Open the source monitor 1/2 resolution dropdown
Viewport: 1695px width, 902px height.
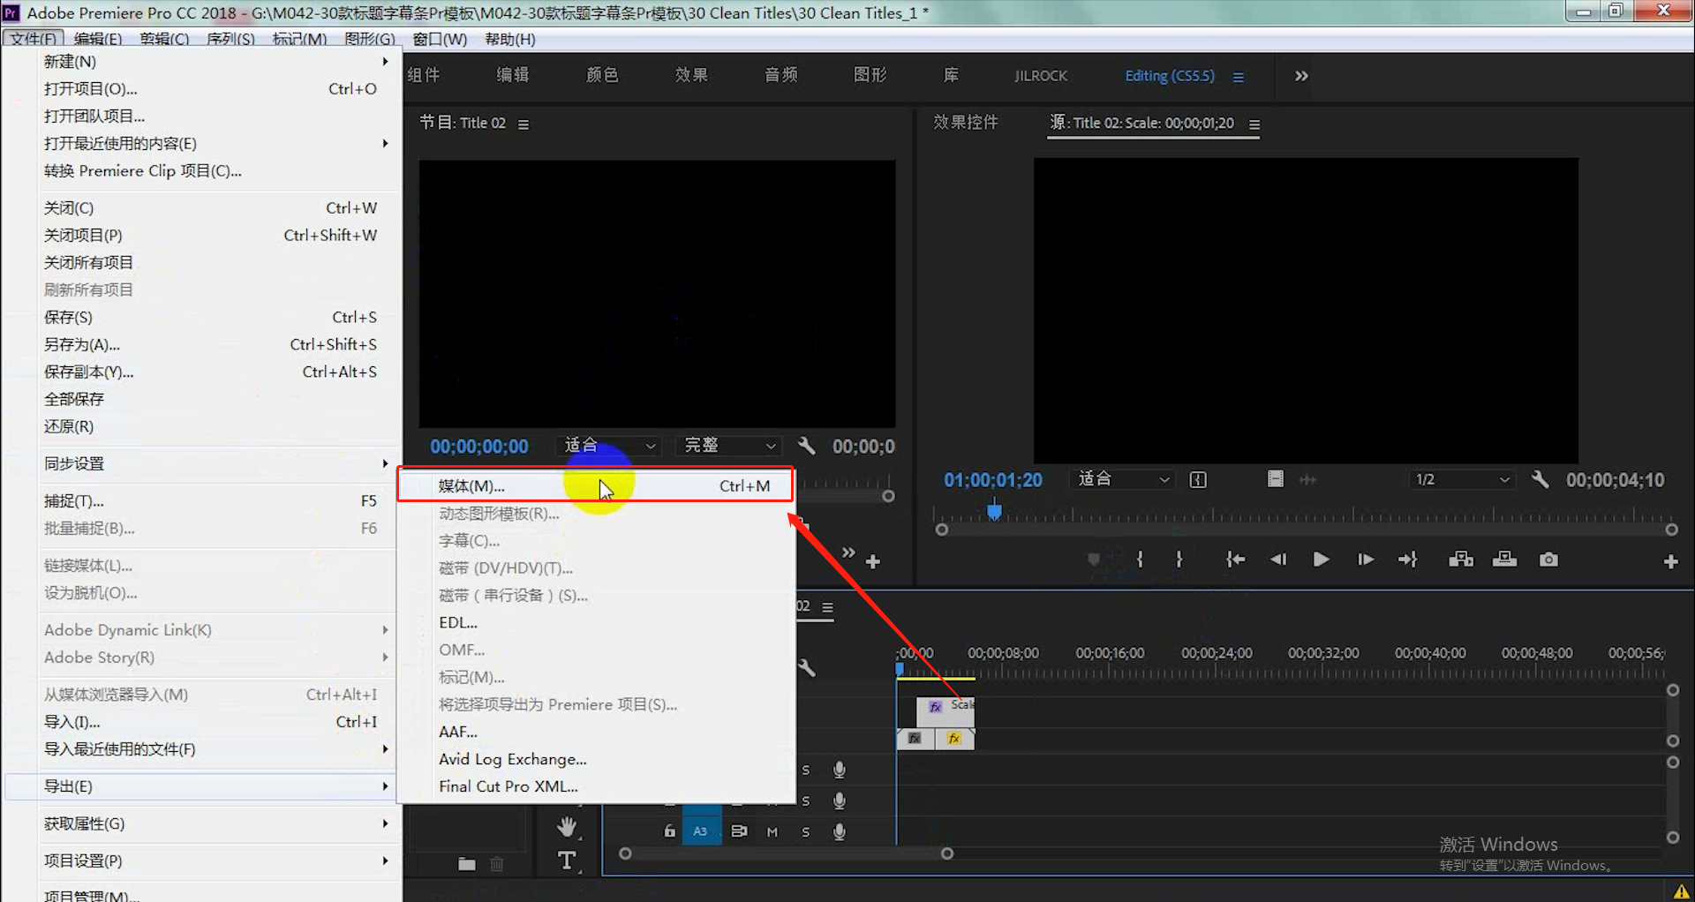1462,479
